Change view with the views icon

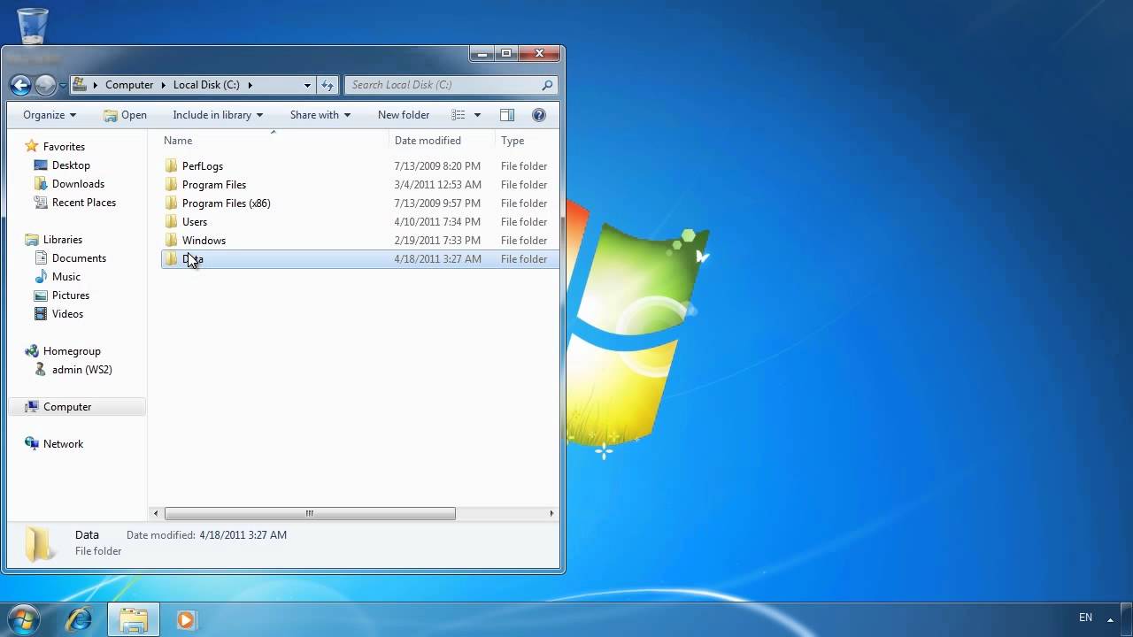pos(459,115)
